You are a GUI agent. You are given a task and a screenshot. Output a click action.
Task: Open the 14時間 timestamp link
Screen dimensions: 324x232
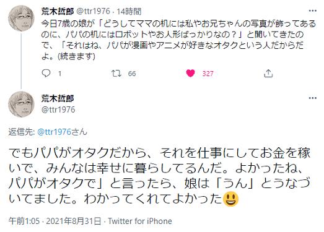point(129,11)
